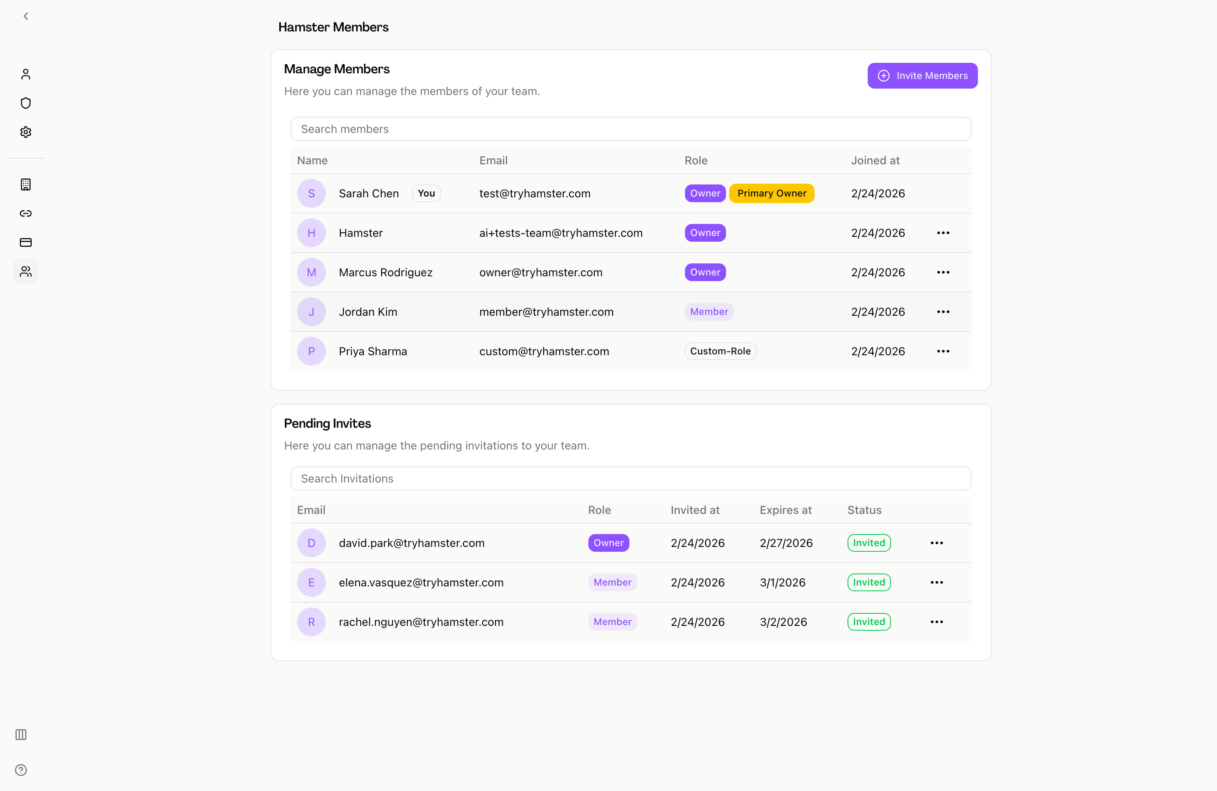This screenshot has height=791, width=1217.
Task: Click the organization building icon
Action: coord(26,185)
